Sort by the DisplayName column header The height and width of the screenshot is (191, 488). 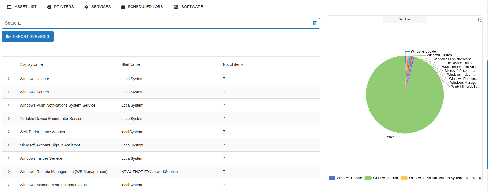pyautogui.click(x=31, y=64)
